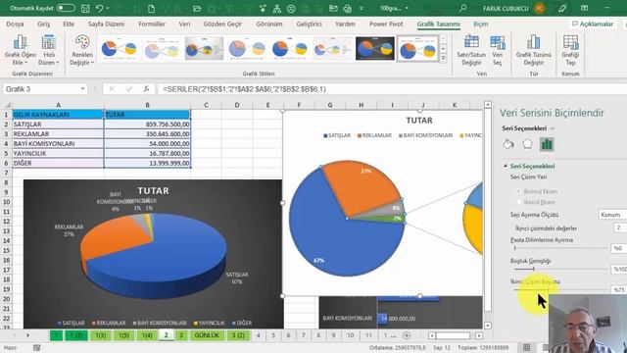Switch to the Power Pivot tab
This screenshot has width=627, height=353.
(x=386, y=24)
